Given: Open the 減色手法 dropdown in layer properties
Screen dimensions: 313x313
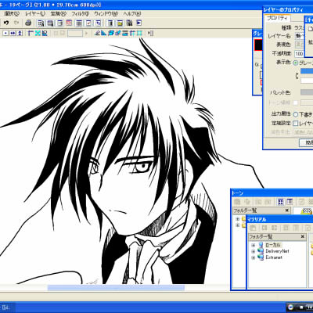Looking at the screenshot, I should 304,132.
